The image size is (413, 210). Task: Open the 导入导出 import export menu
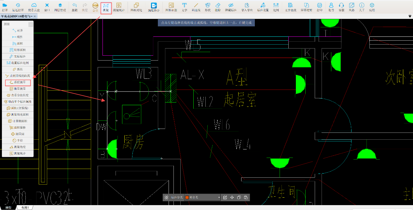click(247, 7)
